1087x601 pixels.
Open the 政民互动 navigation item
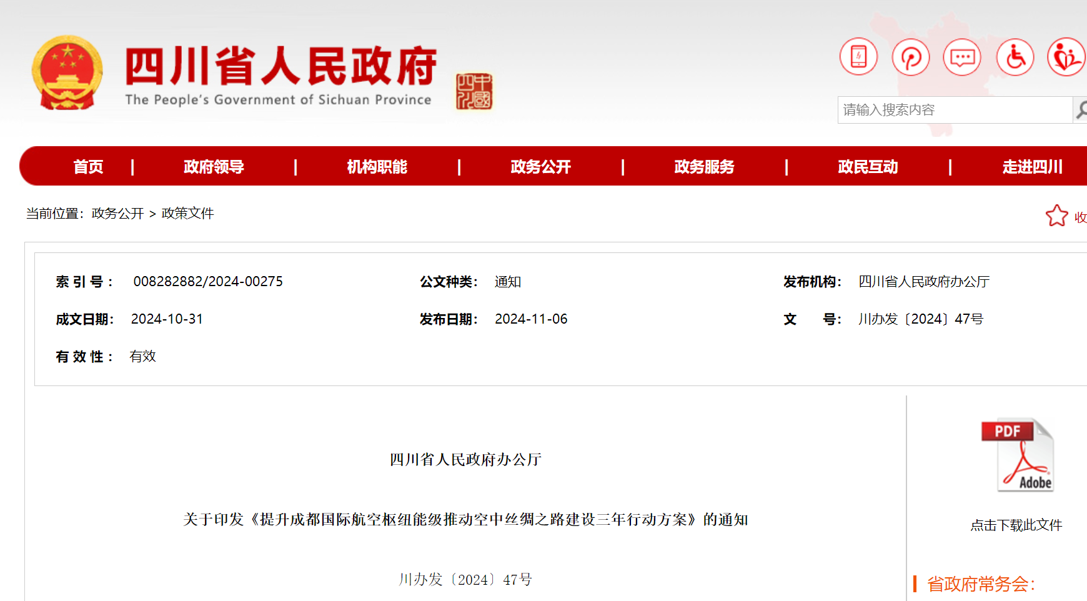(x=867, y=166)
